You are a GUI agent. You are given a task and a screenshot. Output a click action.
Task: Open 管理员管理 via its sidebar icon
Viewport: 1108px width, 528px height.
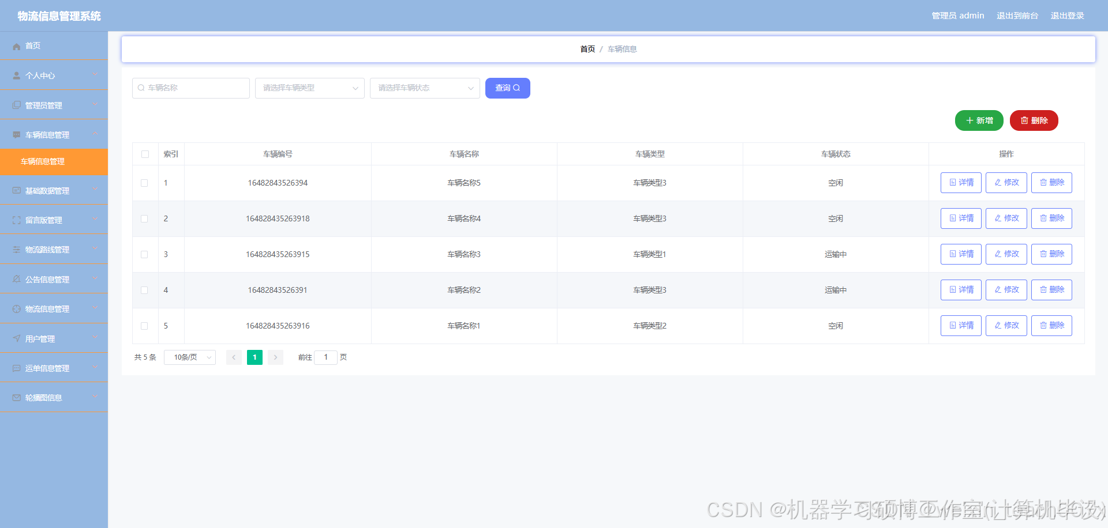coord(16,104)
